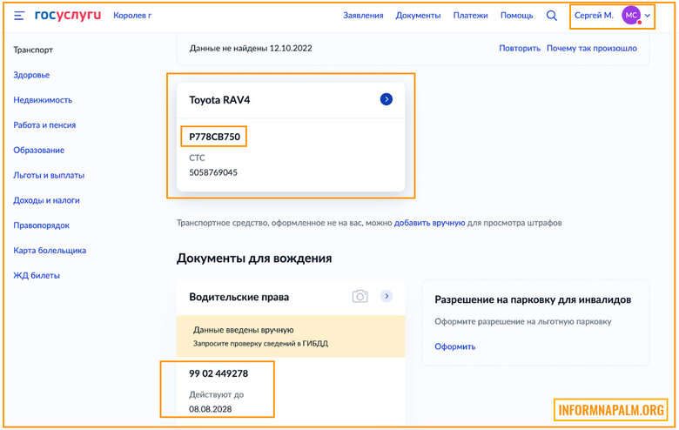The width and height of the screenshot is (679, 430).
Task: Click the MC profile avatar
Action: (x=631, y=16)
